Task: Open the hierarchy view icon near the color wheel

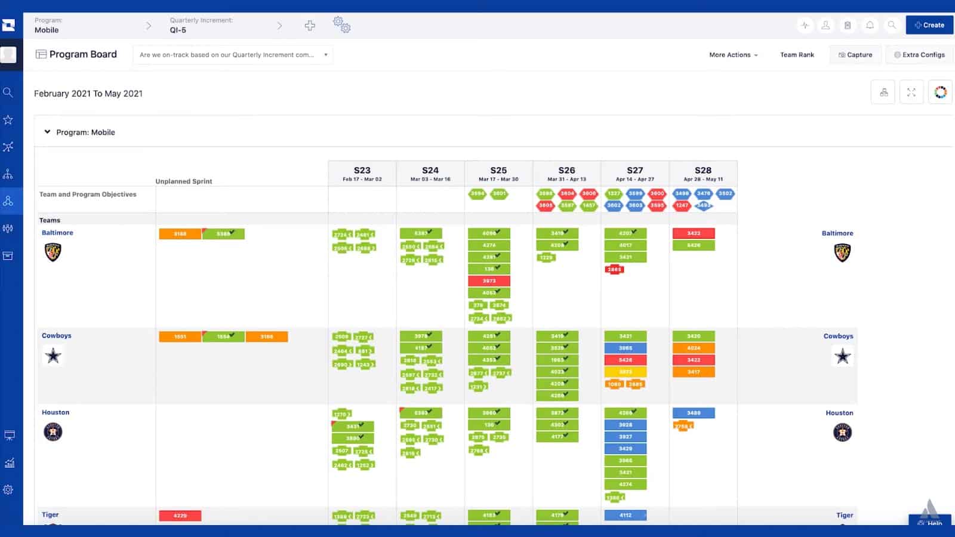Action: pyautogui.click(x=883, y=92)
